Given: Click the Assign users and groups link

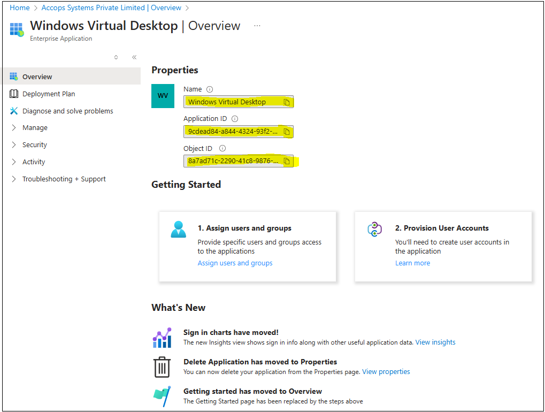Looking at the screenshot, I should [235, 263].
